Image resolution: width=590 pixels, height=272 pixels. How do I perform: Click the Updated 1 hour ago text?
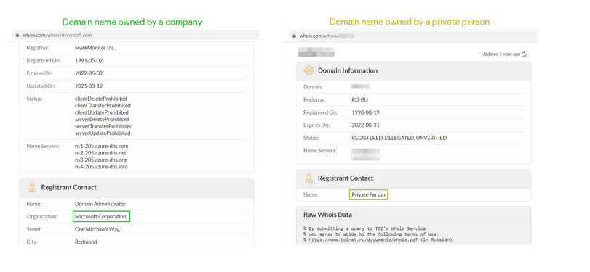[501, 54]
